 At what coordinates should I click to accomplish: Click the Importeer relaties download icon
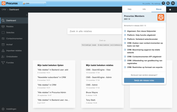tap(3, 51)
